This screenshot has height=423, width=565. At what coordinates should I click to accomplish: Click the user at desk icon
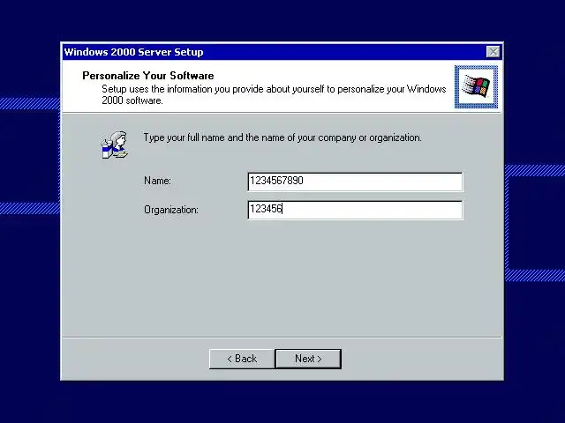tap(114, 145)
